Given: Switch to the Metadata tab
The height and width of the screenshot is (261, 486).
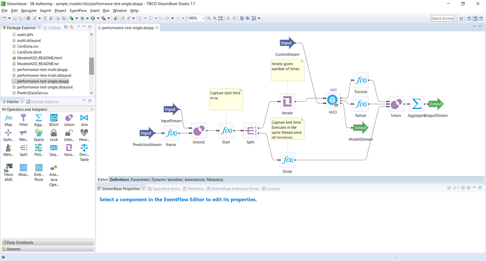Looking at the screenshot, I should tap(215, 180).
